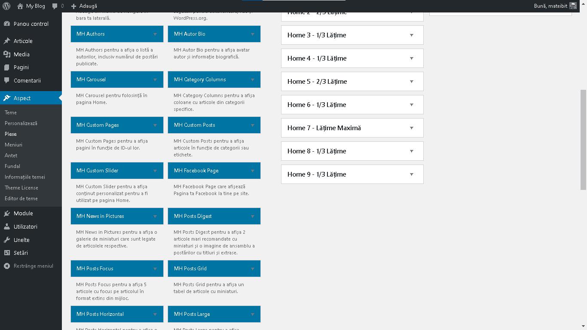Click the user avatar next to mateibit

(573, 6)
